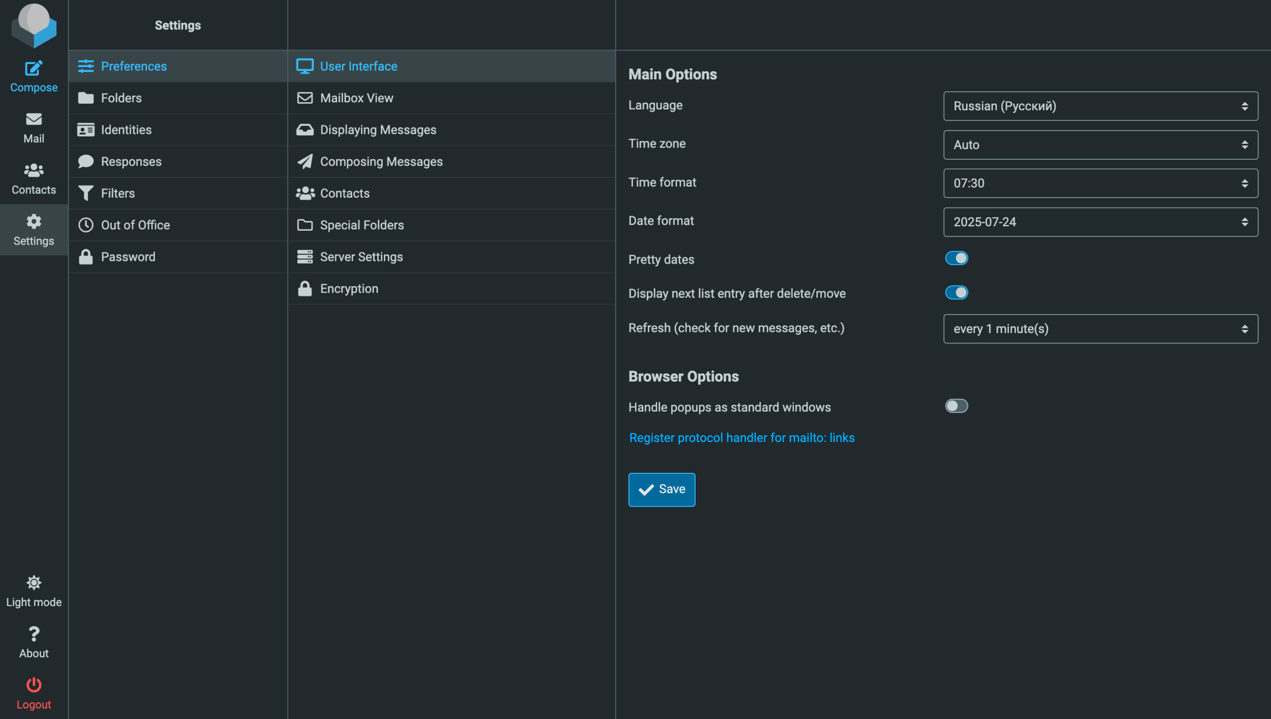Click the Composing Messages paper plane icon
The width and height of the screenshot is (1271, 719).
pyautogui.click(x=305, y=161)
